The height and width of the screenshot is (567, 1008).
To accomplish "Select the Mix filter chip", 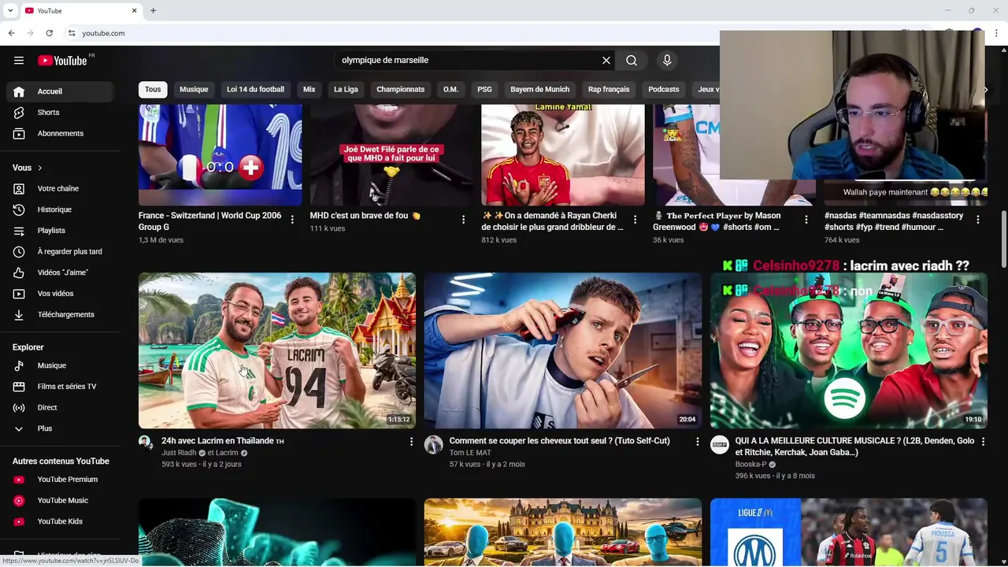I will click(309, 90).
